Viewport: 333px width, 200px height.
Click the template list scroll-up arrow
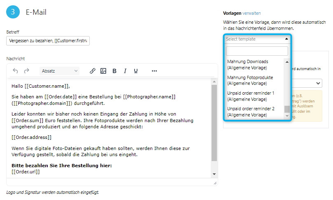[287, 62]
